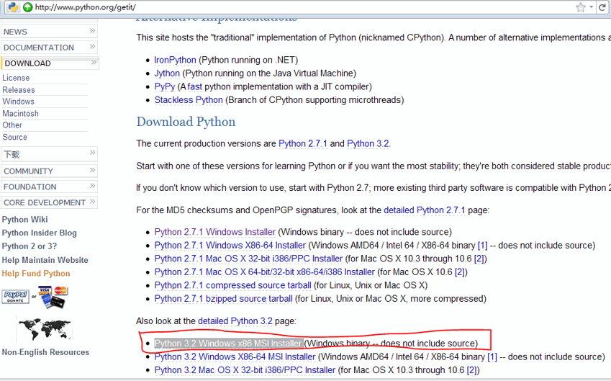Click the green site identity icon

(27, 7)
